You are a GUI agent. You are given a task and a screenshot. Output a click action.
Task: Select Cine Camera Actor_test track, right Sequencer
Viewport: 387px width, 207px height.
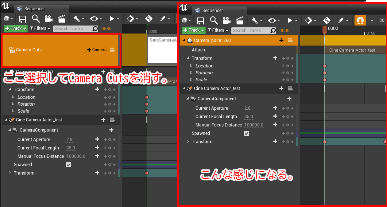(x=238, y=88)
